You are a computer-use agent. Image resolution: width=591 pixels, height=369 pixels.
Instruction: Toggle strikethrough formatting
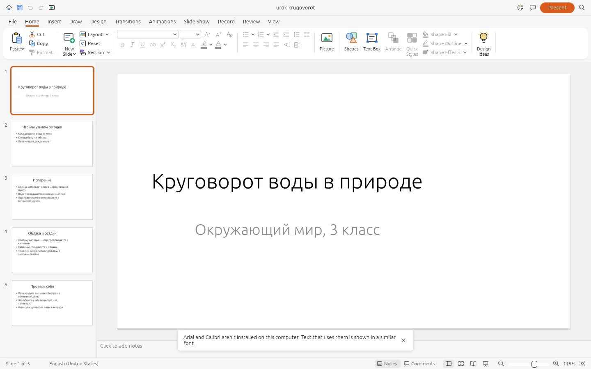coord(153,45)
